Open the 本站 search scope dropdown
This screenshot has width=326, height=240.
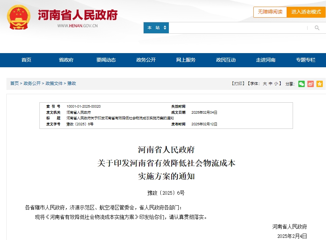(156, 28)
